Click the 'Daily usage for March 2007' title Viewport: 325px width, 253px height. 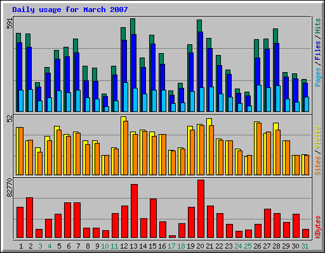70,9
